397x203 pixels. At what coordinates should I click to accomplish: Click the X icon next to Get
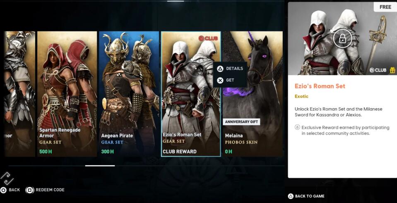tap(220, 80)
